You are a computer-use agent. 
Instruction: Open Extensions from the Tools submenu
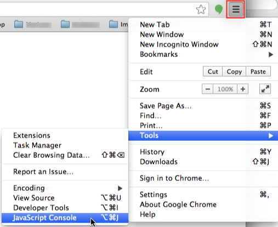click(x=65, y=135)
